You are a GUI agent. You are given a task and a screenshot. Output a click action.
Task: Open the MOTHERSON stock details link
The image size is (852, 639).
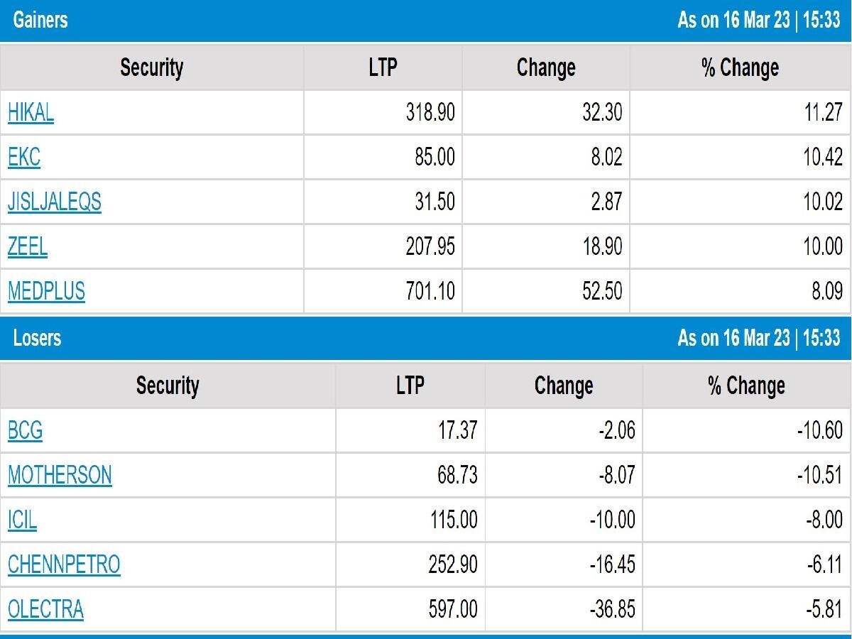[x=60, y=476]
